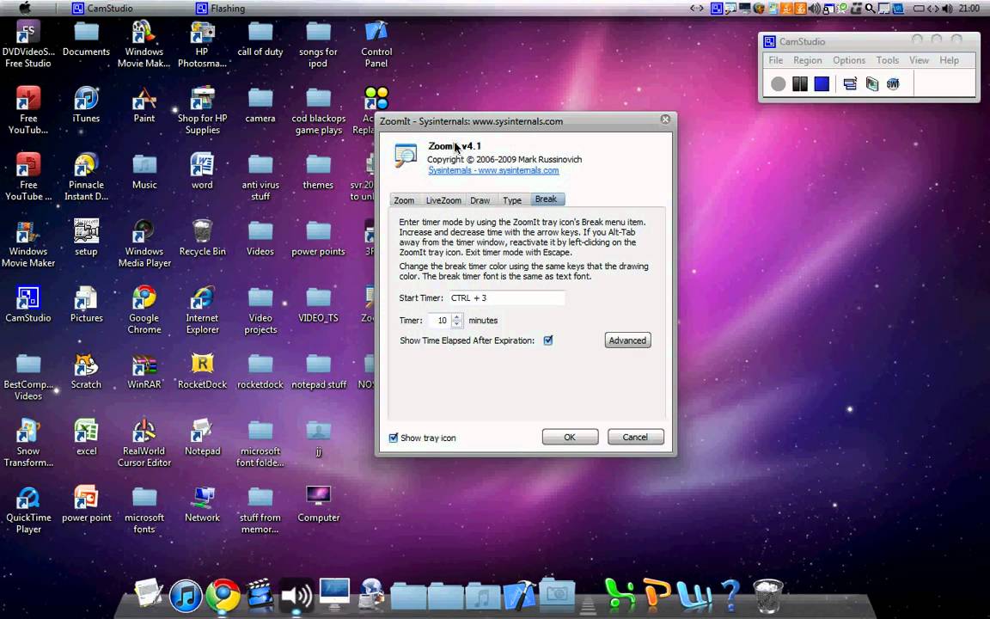Click the Xcode hammer icon in the dock
This screenshot has height=619, width=990.
point(520,595)
